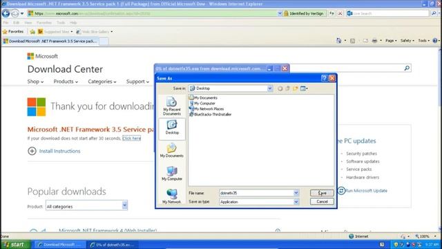Screen dimensions: 442x249
Task: Click the browser Back arrow button
Action: [x=6, y=13]
